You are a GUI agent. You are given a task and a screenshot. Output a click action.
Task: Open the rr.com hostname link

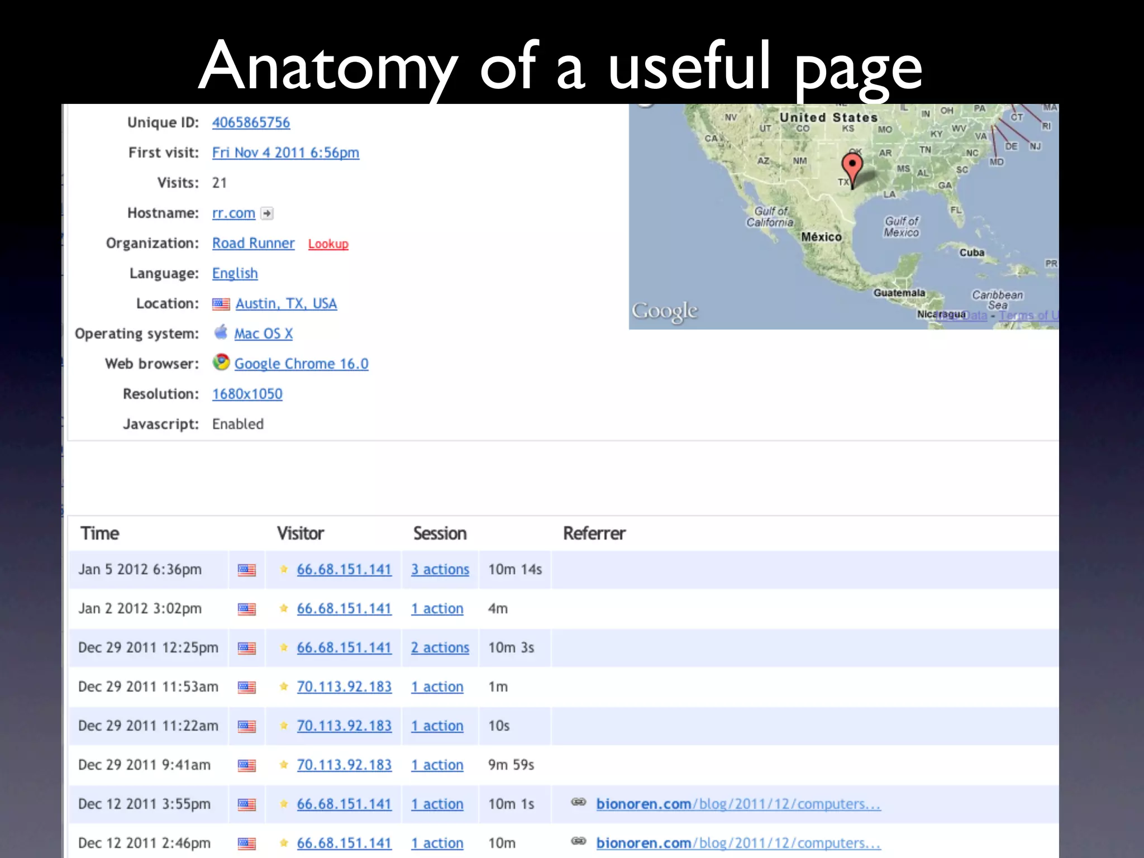pos(233,213)
